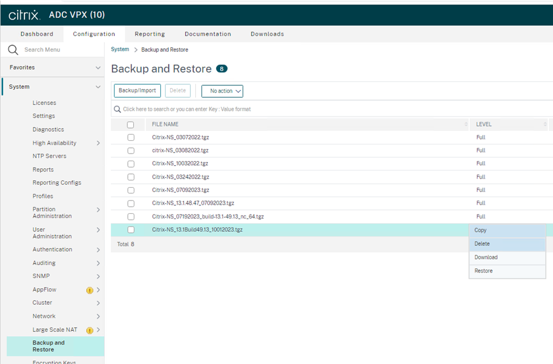Viewport: 553px width, 364px height.
Task: Choose Restore from the context menu
Action: 507,271
